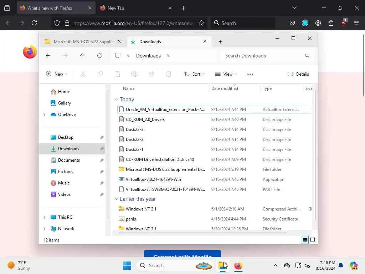
Task: Open Firefox shield tracking protection icon
Action: 57,23
